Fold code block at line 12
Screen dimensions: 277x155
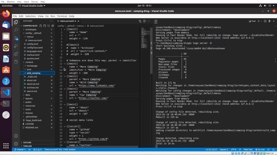tap(64, 64)
